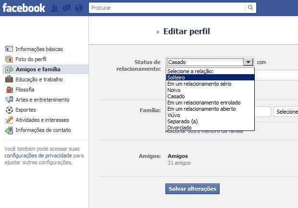Choose Viúvo from the relationship list

pos(210,115)
